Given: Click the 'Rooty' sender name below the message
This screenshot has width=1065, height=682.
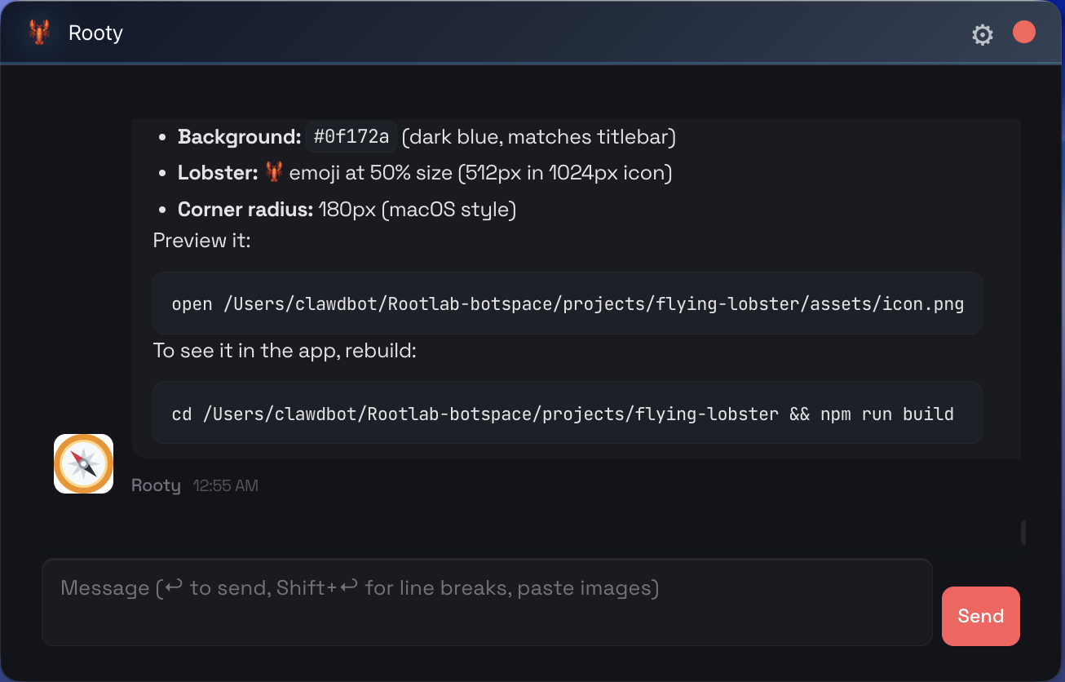Looking at the screenshot, I should (156, 485).
